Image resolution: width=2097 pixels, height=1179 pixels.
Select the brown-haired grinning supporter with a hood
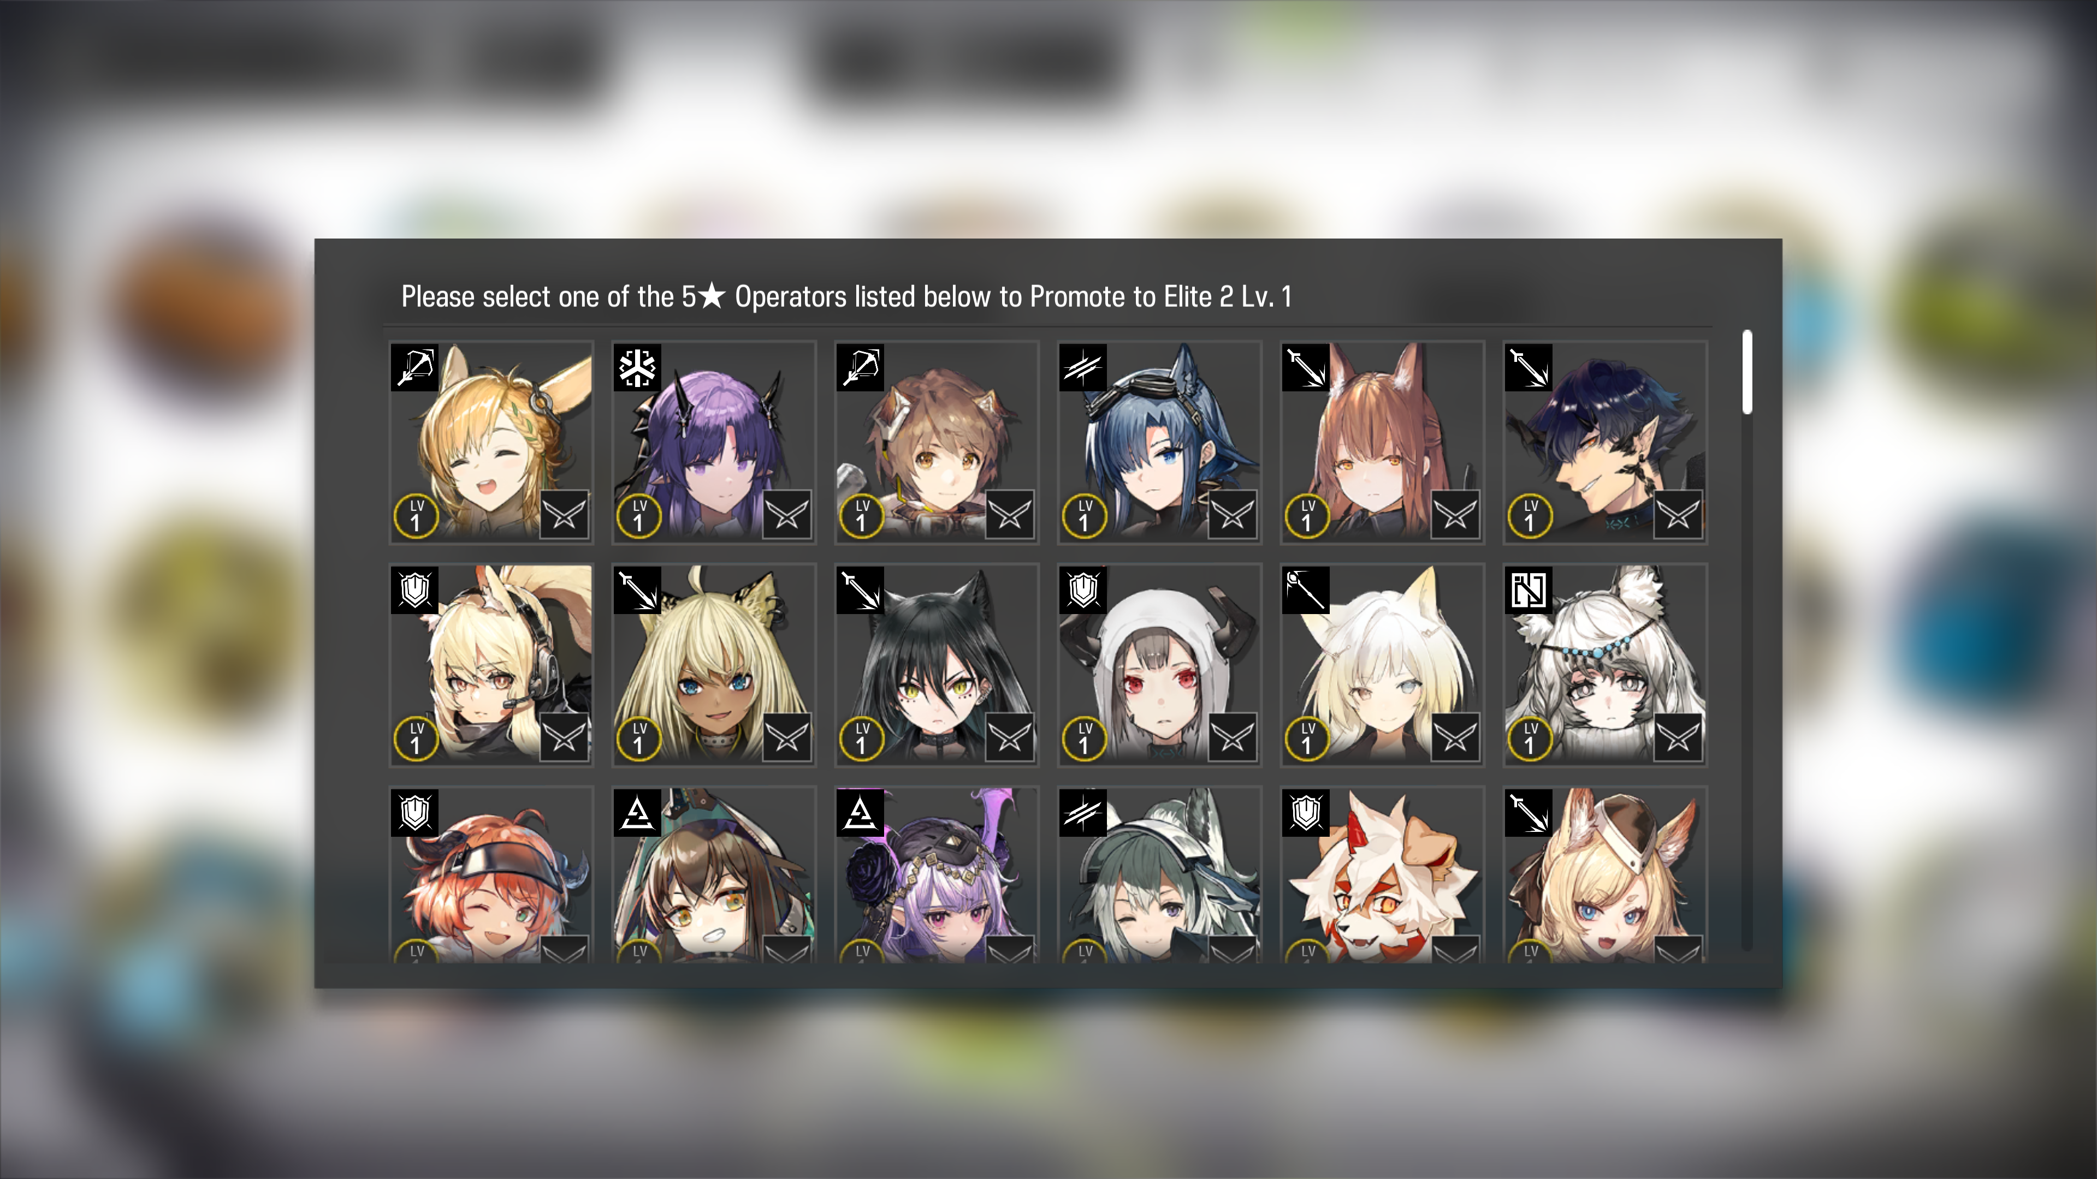coord(714,876)
